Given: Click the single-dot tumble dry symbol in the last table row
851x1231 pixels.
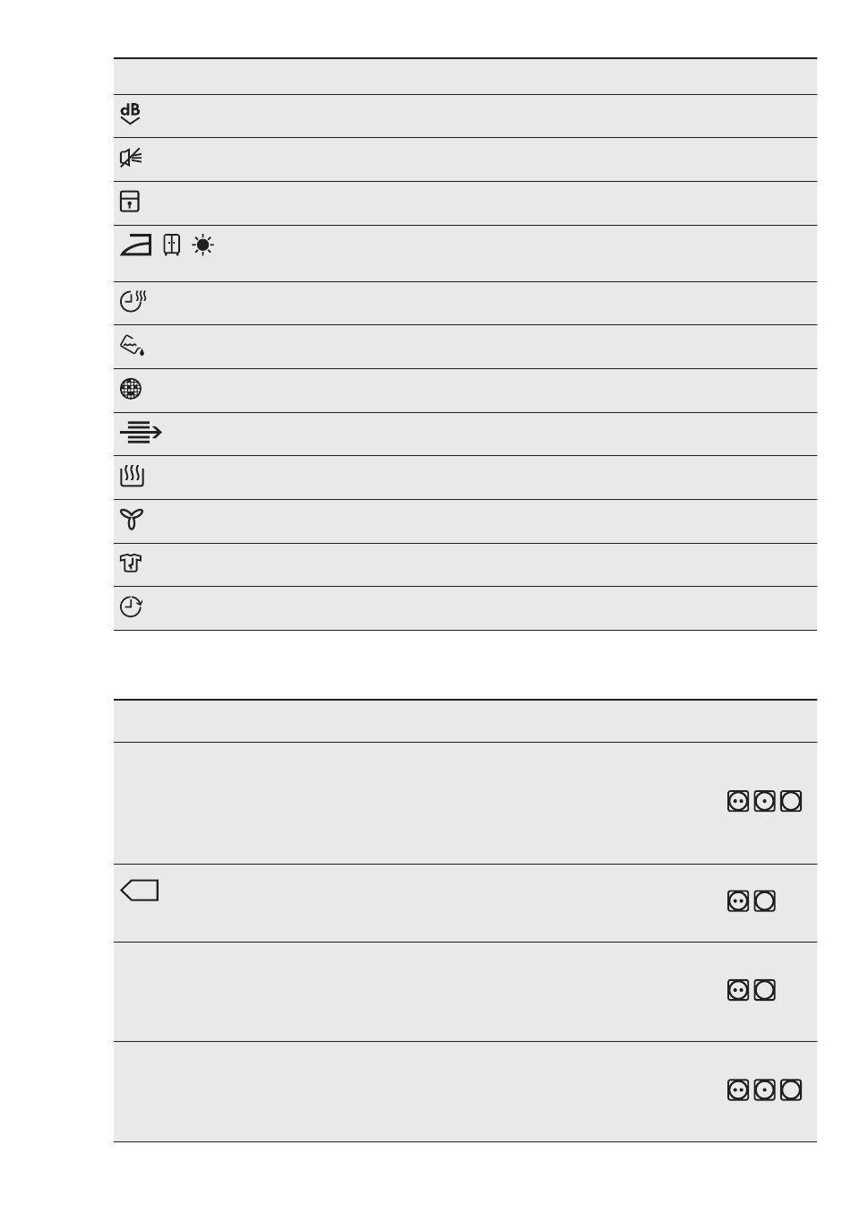Looking at the screenshot, I should pos(764,1090).
